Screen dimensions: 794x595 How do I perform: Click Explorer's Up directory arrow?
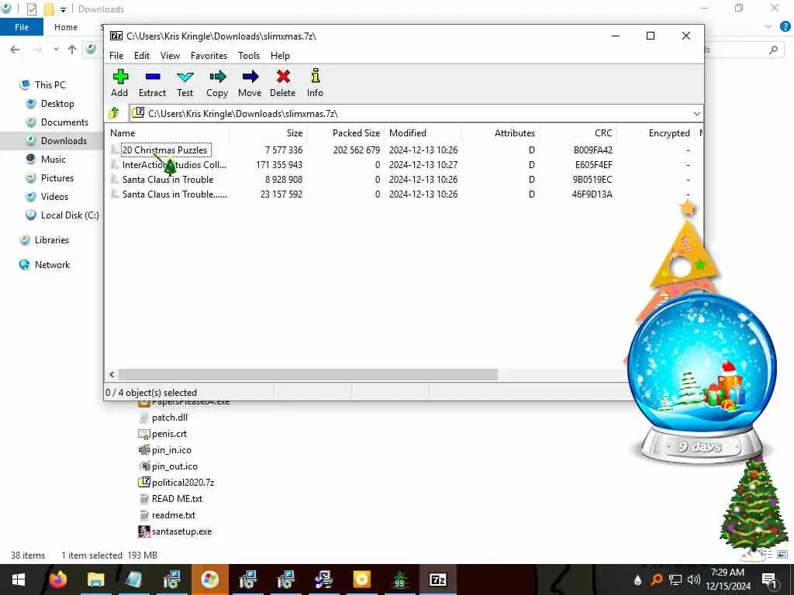pyautogui.click(x=72, y=50)
